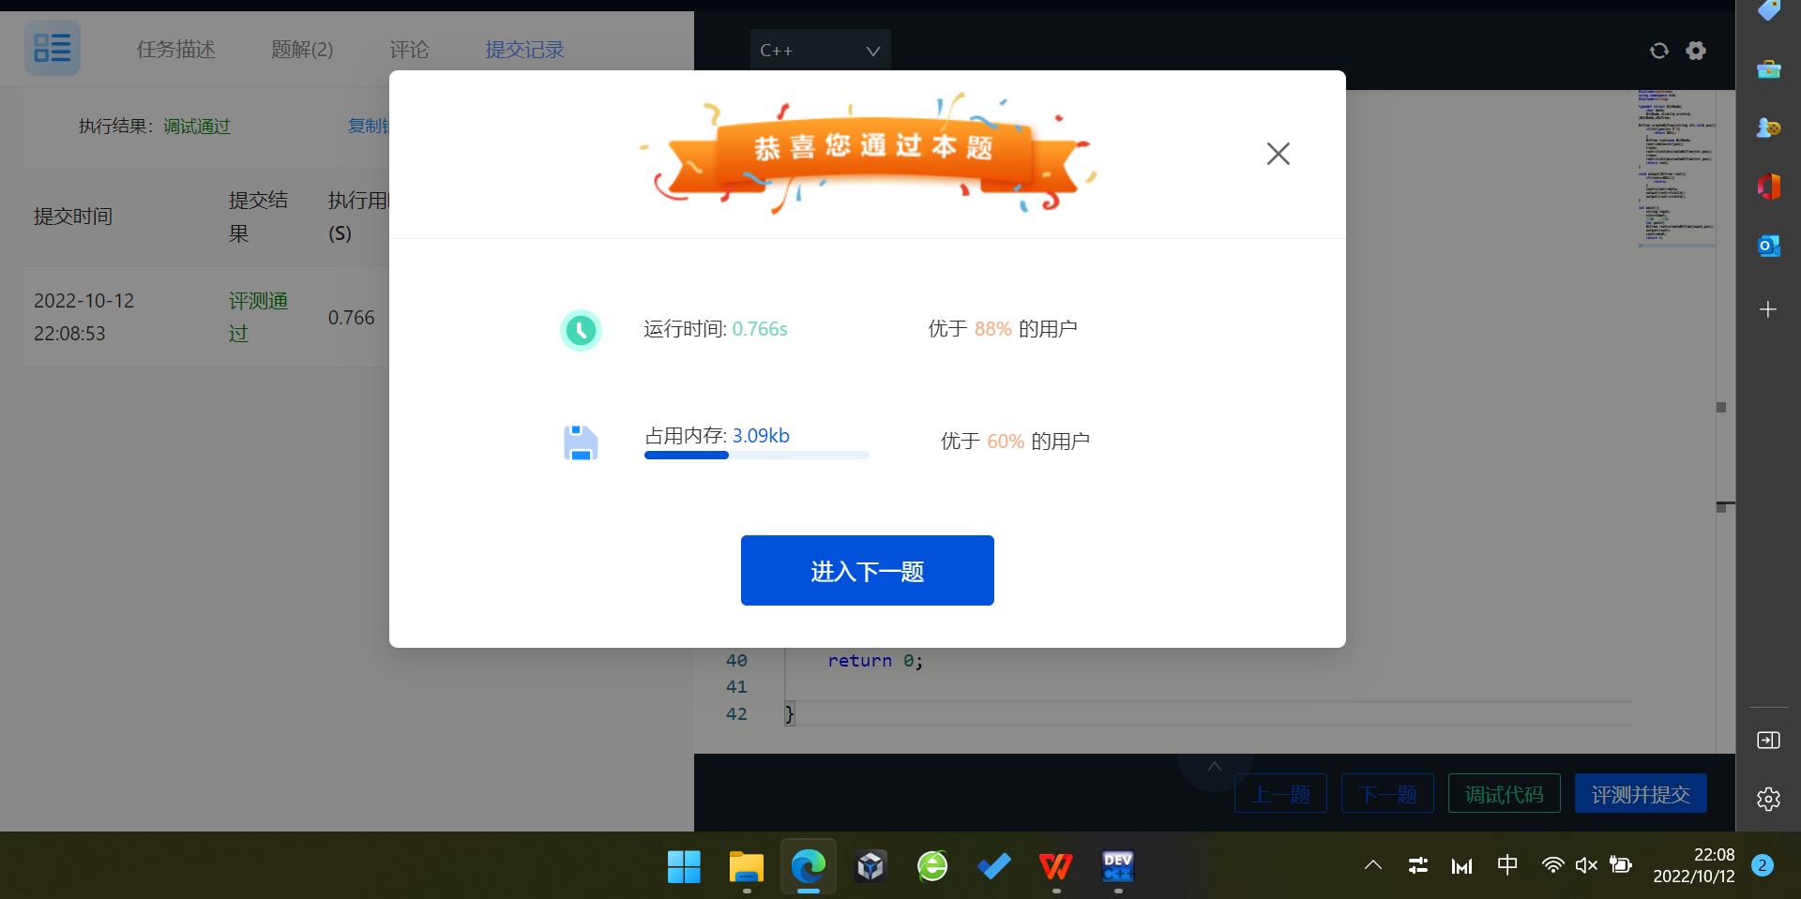
Task: Open the 评论 tab
Action: (409, 50)
